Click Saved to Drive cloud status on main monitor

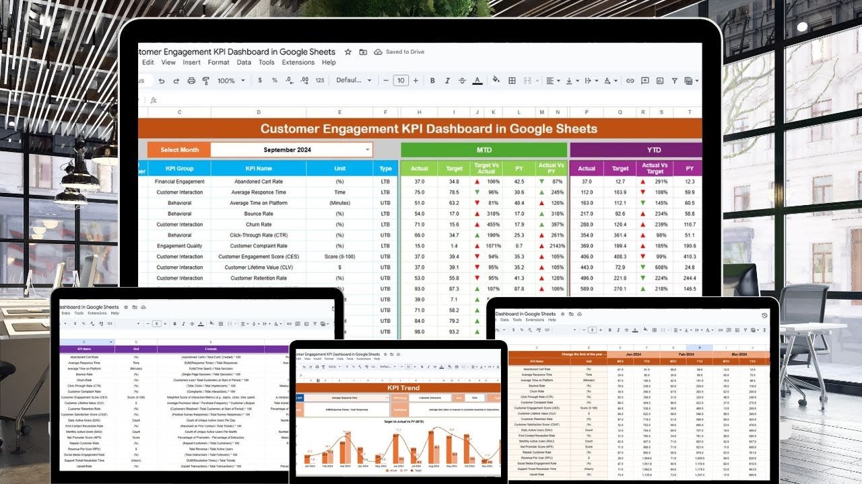400,52
